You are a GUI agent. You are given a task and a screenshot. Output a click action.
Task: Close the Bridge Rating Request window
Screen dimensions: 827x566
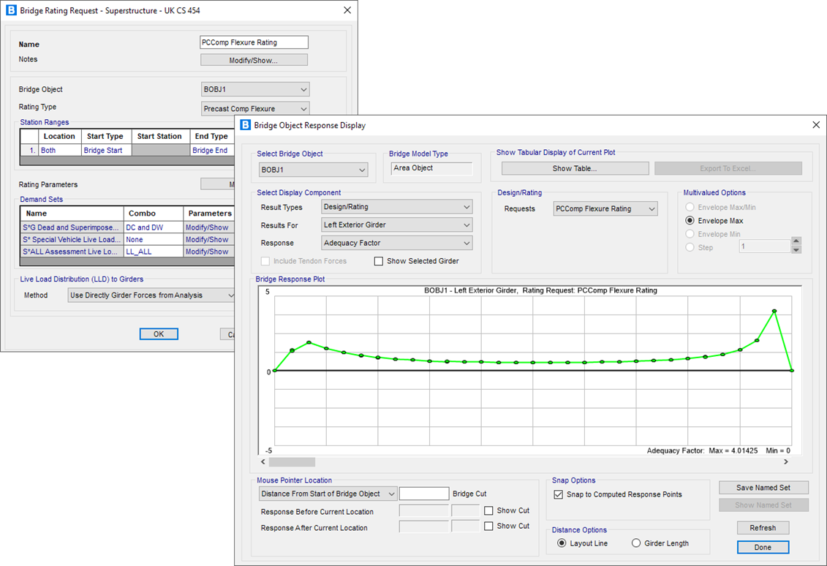pos(347,10)
